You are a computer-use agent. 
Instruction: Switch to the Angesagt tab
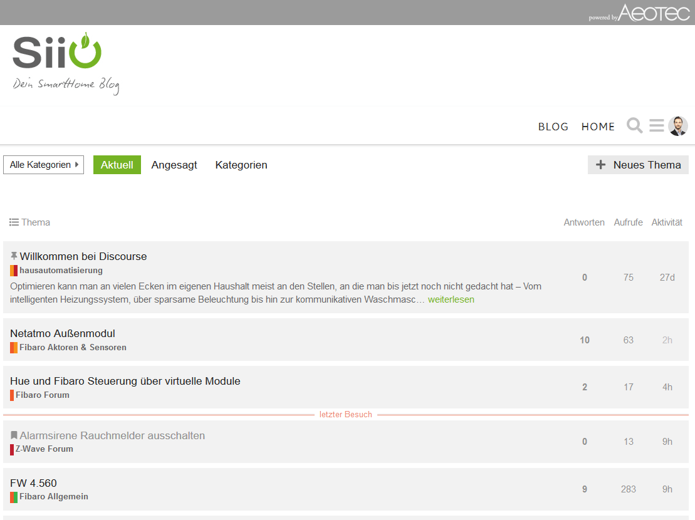point(174,165)
